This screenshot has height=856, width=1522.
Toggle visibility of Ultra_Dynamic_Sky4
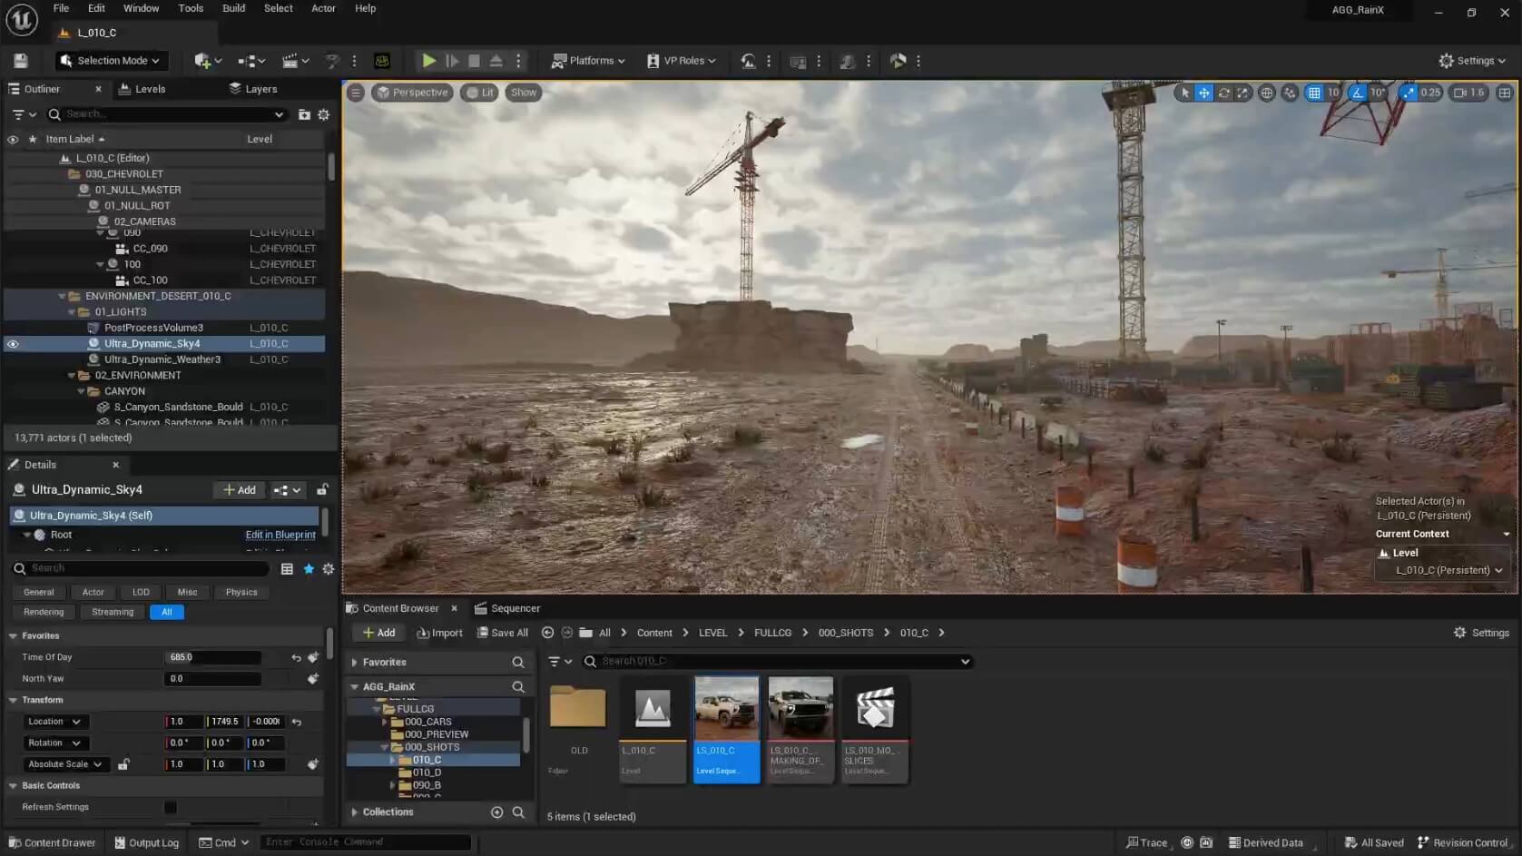pyautogui.click(x=13, y=344)
